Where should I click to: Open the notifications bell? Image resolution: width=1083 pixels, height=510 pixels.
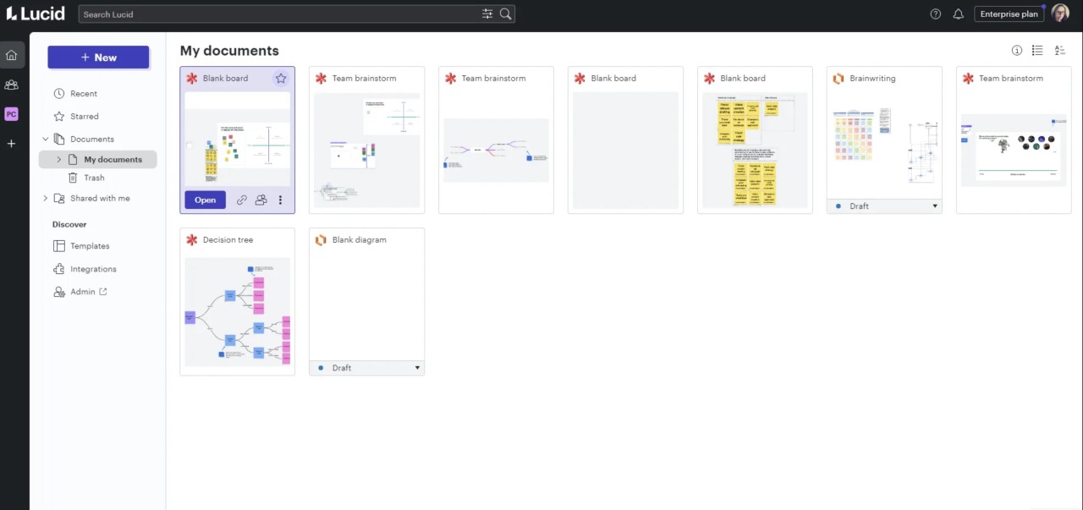point(958,14)
